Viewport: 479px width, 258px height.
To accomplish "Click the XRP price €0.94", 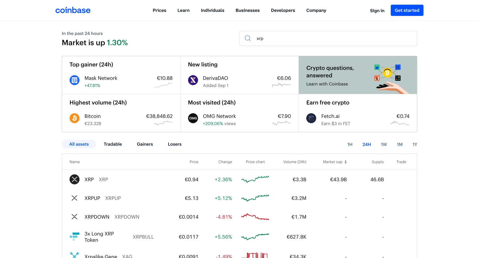I will coord(192,179).
